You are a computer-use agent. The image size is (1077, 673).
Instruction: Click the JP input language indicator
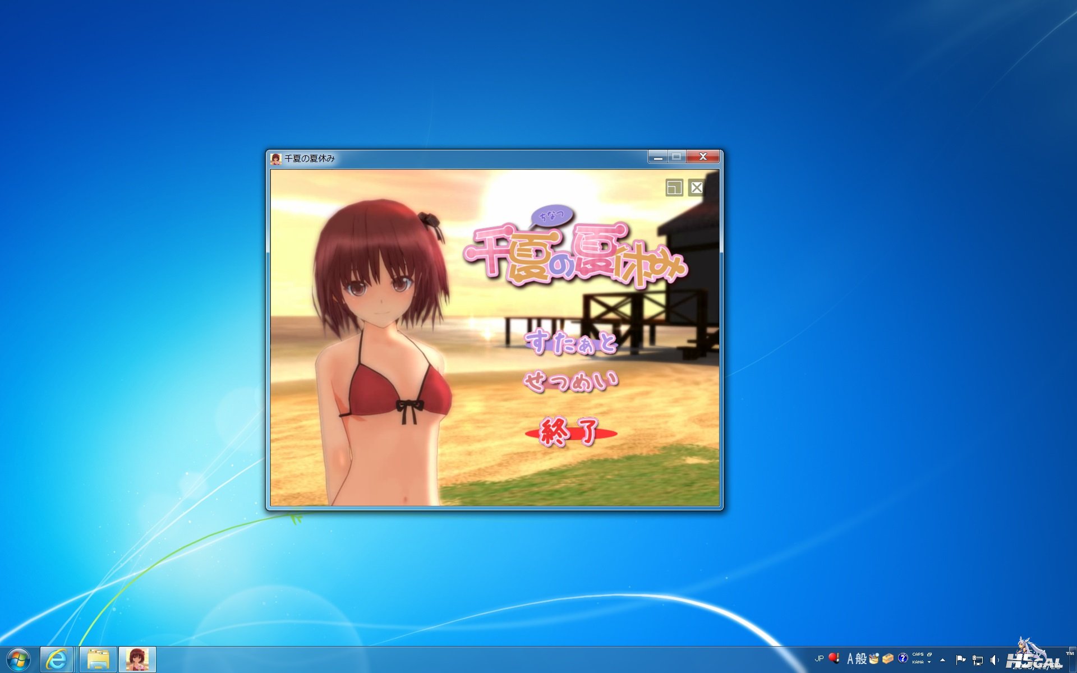(x=819, y=658)
